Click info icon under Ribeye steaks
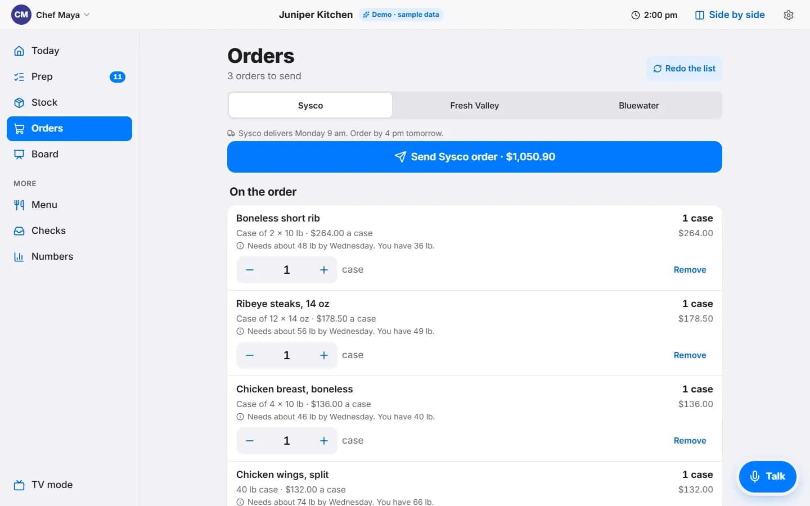 pyautogui.click(x=240, y=331)
